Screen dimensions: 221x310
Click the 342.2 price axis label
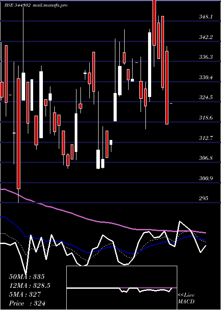pos(206,37)
